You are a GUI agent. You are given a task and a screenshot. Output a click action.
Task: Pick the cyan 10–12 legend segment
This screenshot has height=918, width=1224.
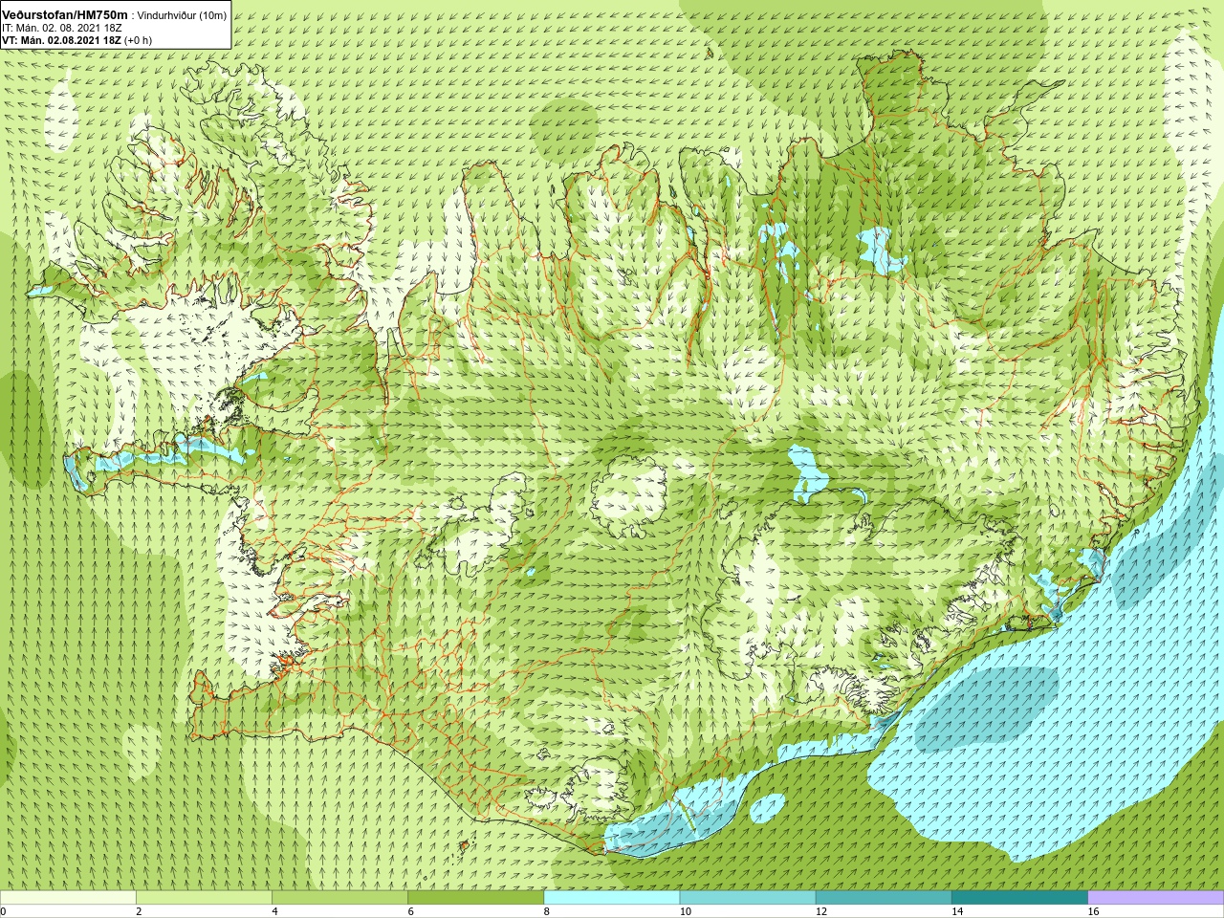(x=748, y=898)
